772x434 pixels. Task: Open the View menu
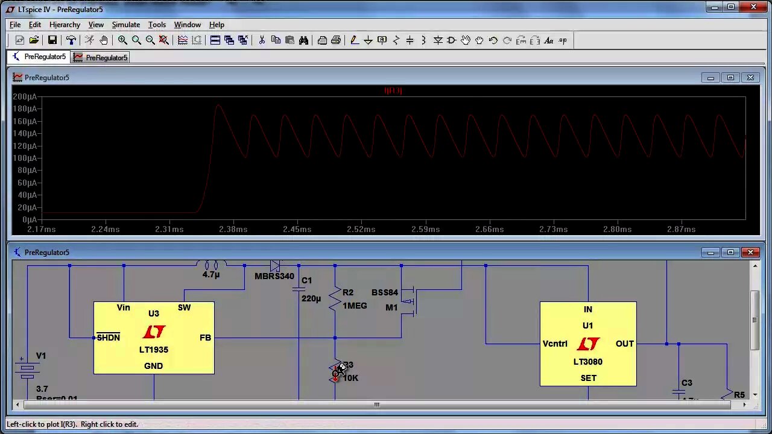[x=96, y=25]
